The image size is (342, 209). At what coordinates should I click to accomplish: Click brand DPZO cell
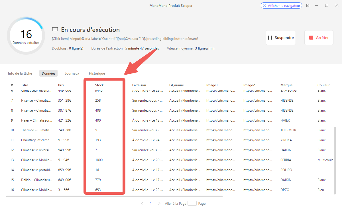click(285, 190)
